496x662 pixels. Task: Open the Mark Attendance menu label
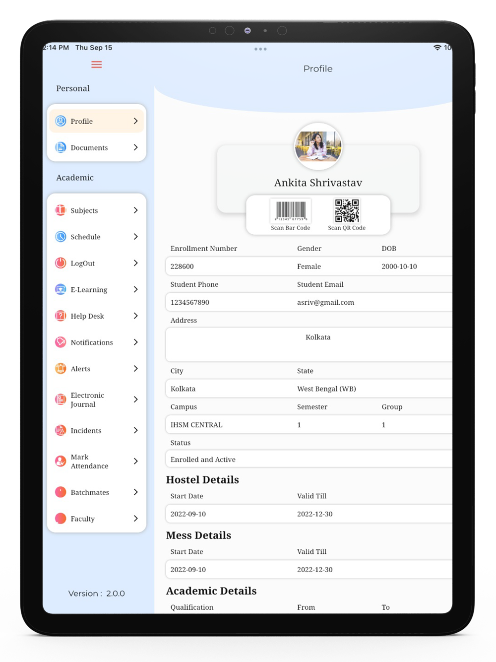(89, 462)
